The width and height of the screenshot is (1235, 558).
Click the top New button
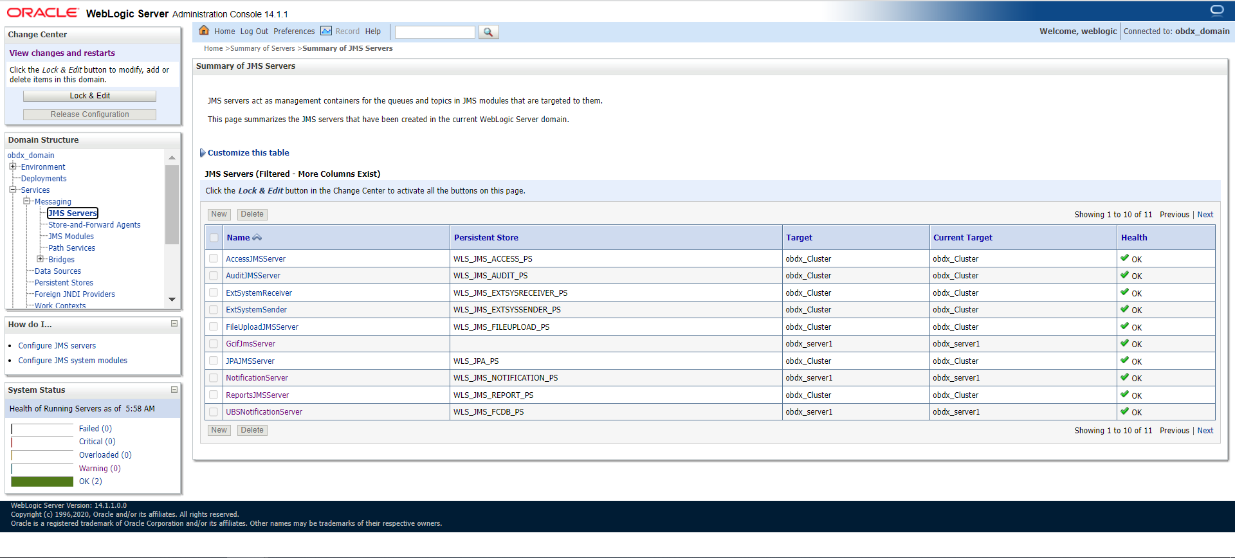tap(219, 214)
